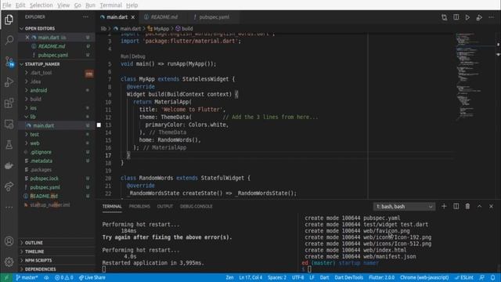This screenshot has width=501, height=282.
Task: Switch to the Problems panel tab
Action: [139, 207]
